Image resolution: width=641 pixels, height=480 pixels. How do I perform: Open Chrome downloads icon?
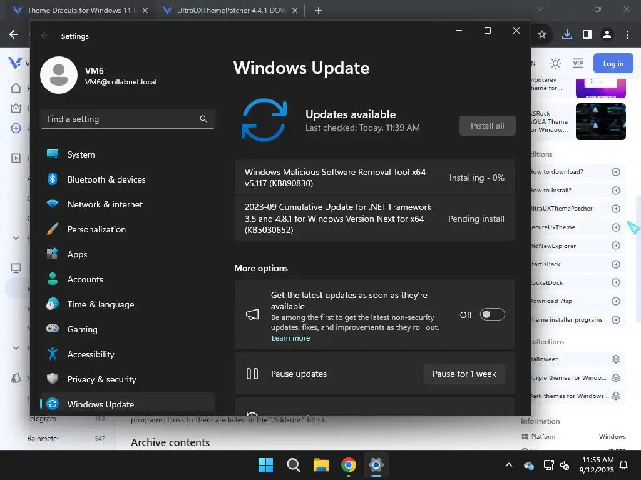pyautogui.click(x=567, y=35)
